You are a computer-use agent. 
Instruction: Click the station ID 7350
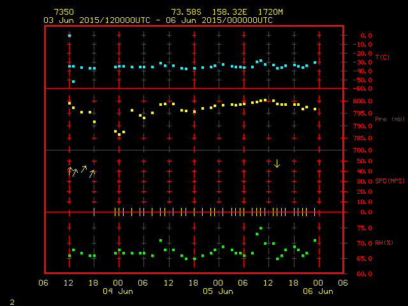(63, 12)
